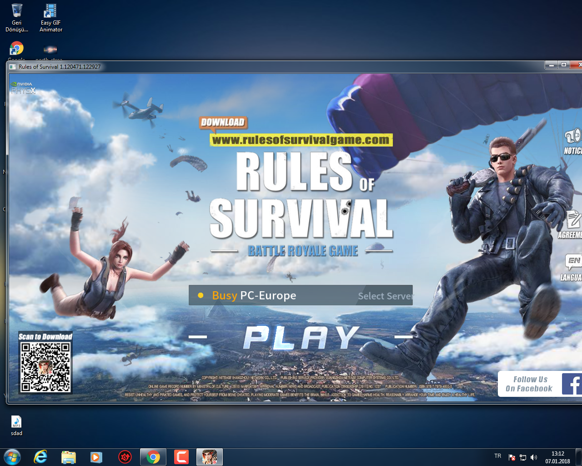Click the NVIDIA PhysX logo
582x466 pixels.
(x=23, y=88)
